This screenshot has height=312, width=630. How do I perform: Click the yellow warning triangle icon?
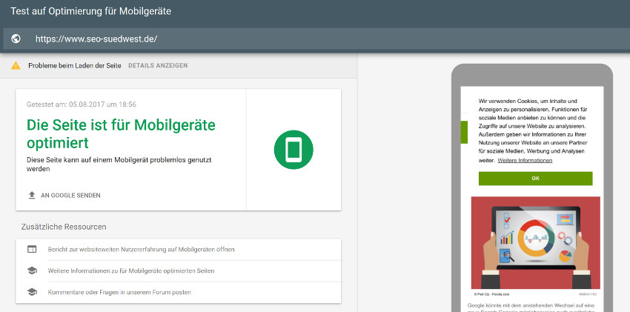pyautogui.click(x=16, y=65)
